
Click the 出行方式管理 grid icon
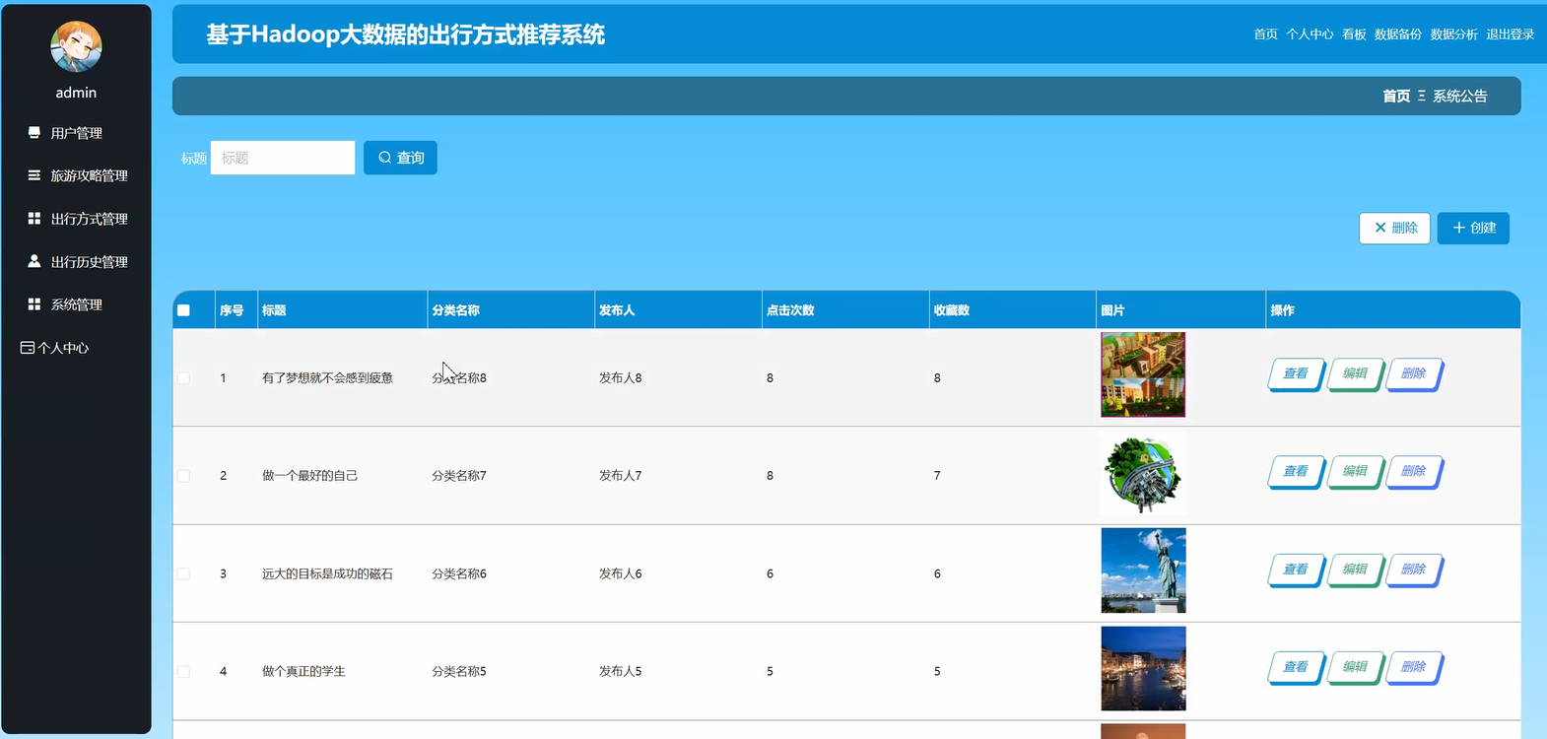click(x=34, y=219)
